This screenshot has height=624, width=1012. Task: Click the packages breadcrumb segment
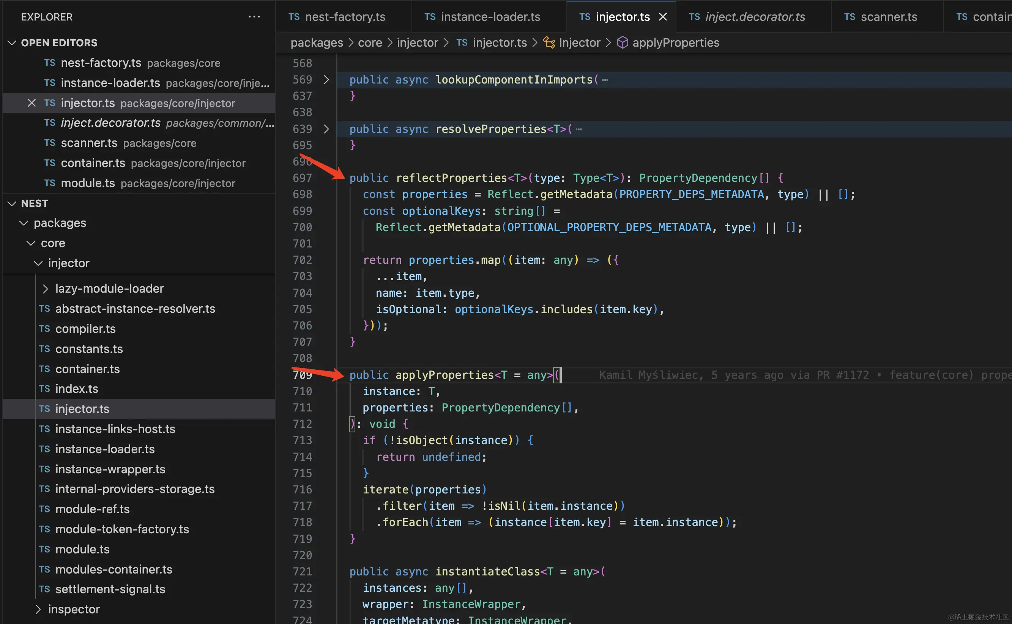pos(317,43)
